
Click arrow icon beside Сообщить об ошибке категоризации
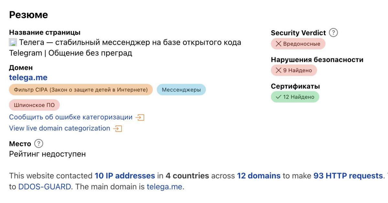(x=140, y=117)
